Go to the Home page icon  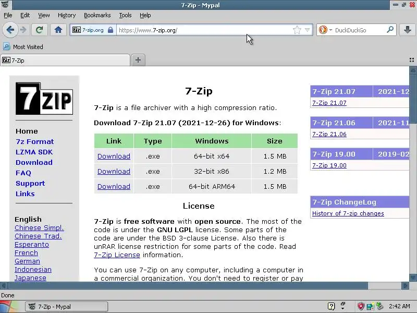[x=58, y=30]
